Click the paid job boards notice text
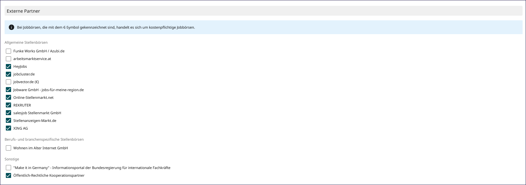526x185 pixels. 106,27
